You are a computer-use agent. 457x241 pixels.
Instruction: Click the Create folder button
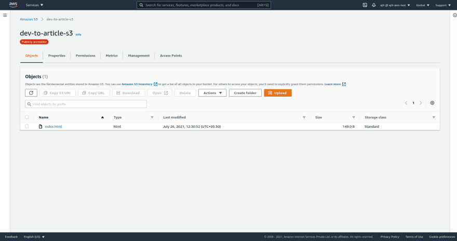tap(245, 93)
